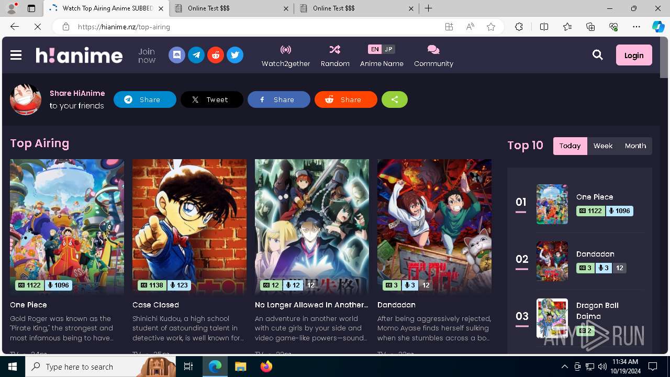Open Firefox from taskbar
Viewport: 670px width, 377px height.
click(266, 367)
